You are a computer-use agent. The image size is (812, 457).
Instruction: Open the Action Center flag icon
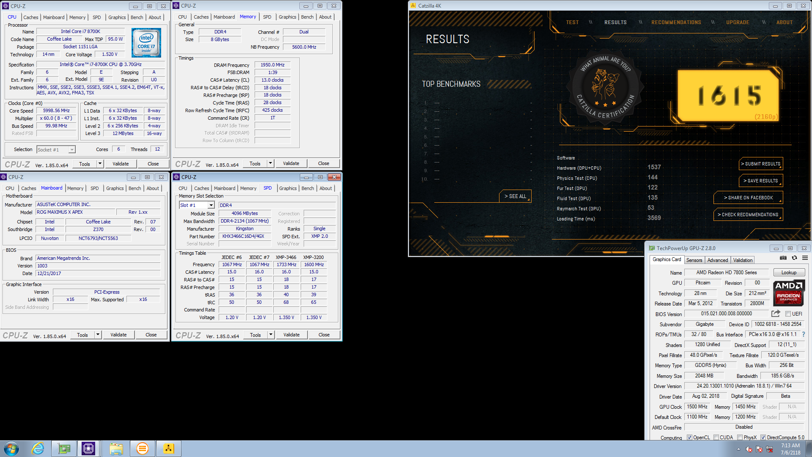(759, 449)
